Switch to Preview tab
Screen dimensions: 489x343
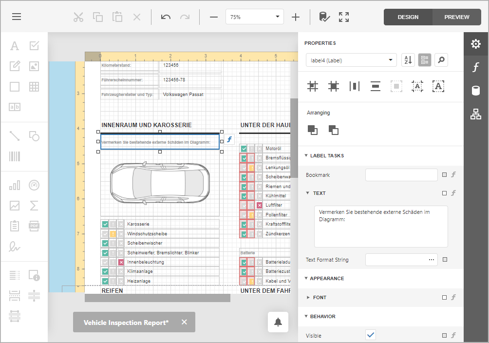click(456, 17)
